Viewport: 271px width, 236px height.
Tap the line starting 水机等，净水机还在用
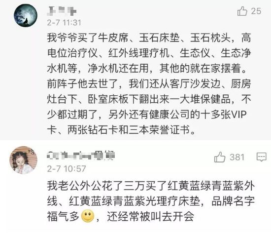[147, 68]
